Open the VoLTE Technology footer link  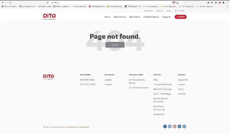click(x=162, y=94)
